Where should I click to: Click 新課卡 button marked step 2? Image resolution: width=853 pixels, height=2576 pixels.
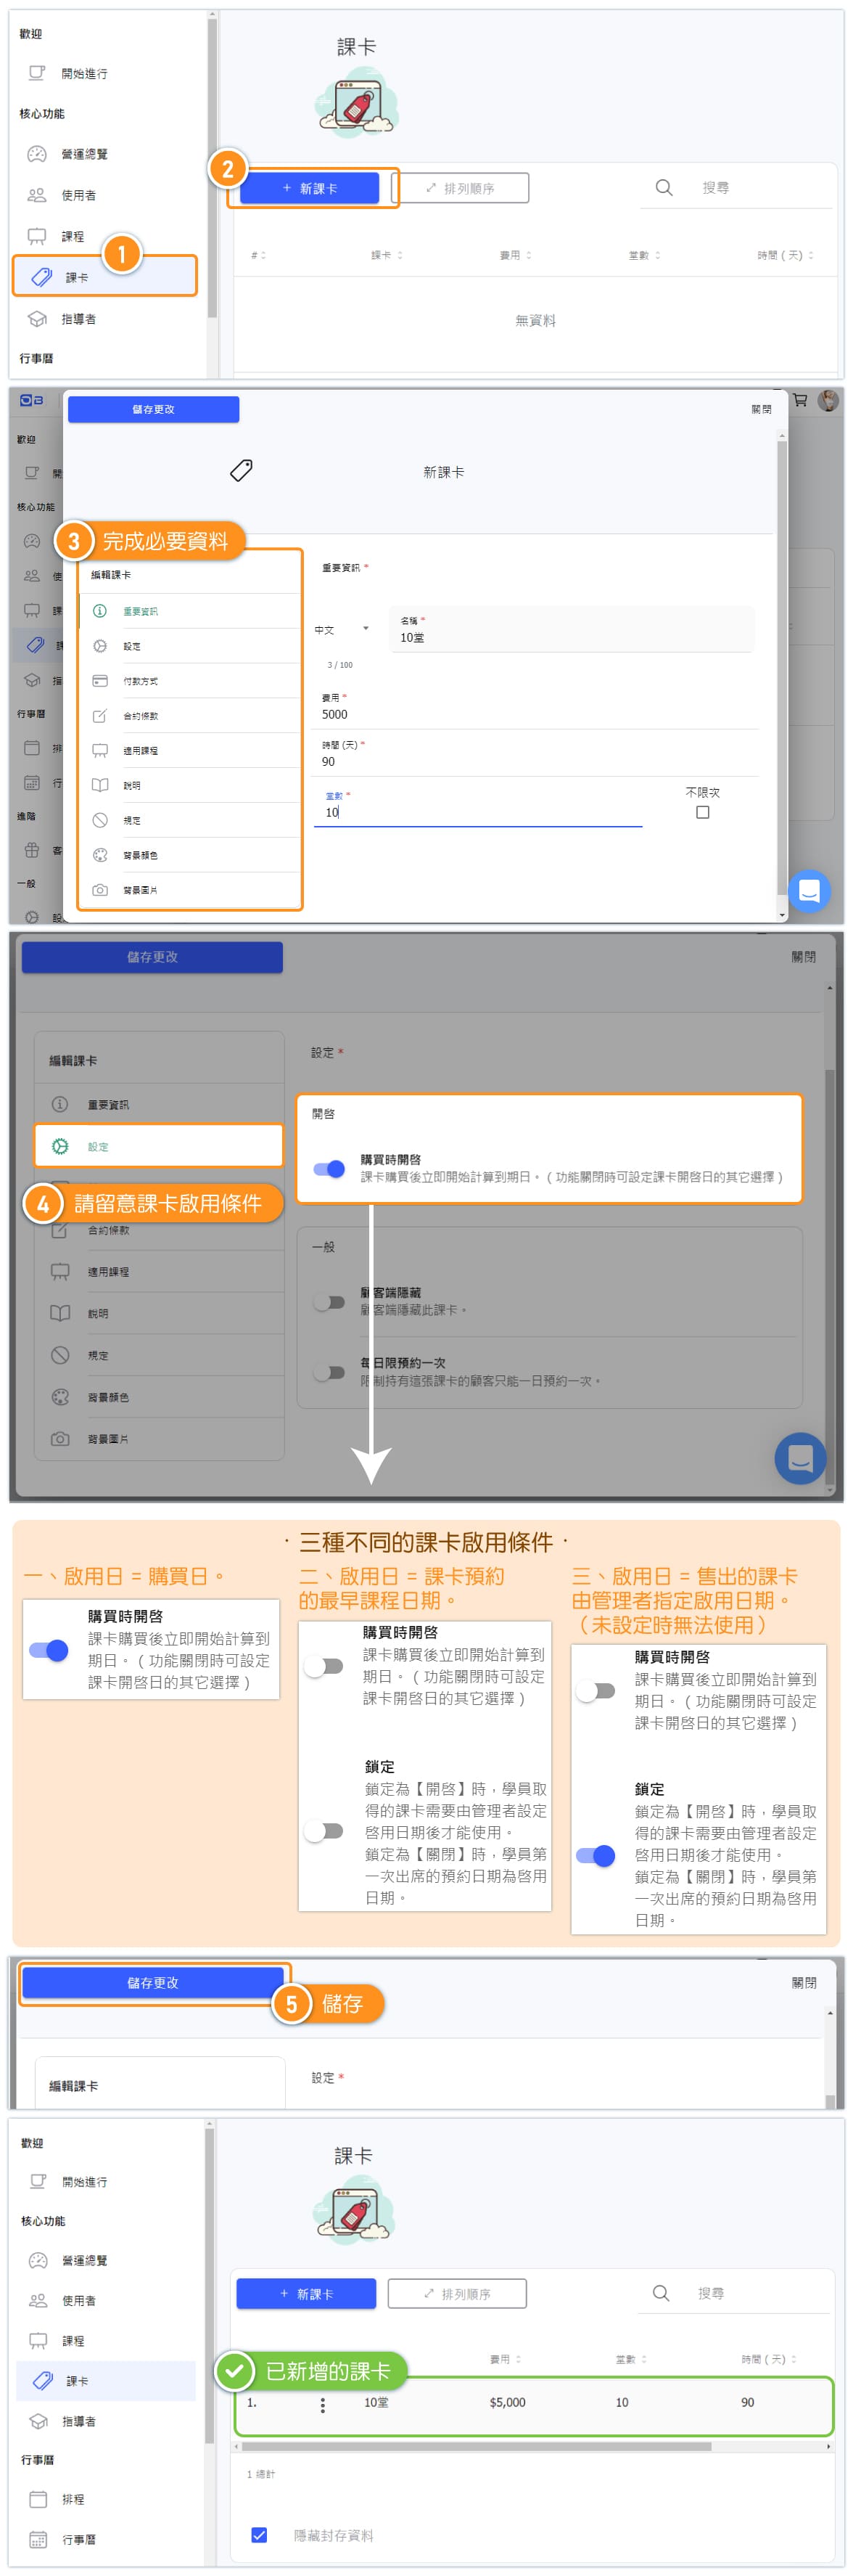[x=310, y=188]
